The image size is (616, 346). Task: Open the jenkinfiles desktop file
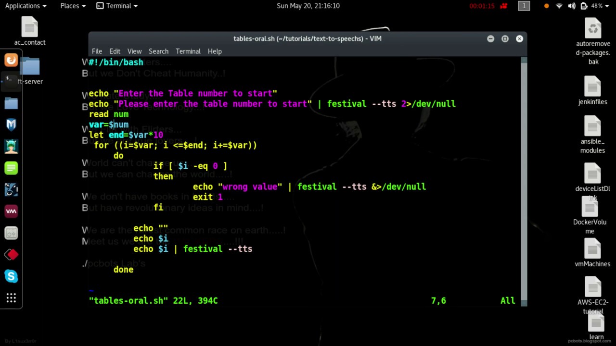(592, 91)
